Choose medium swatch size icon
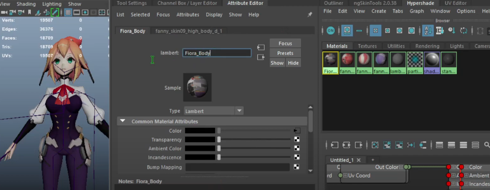 point(388,30)
